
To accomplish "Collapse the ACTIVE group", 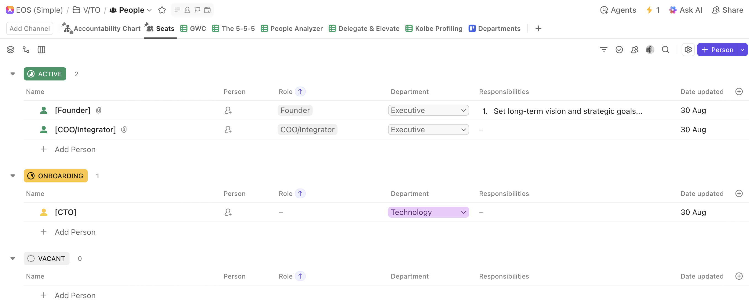I will click(12, 74).
